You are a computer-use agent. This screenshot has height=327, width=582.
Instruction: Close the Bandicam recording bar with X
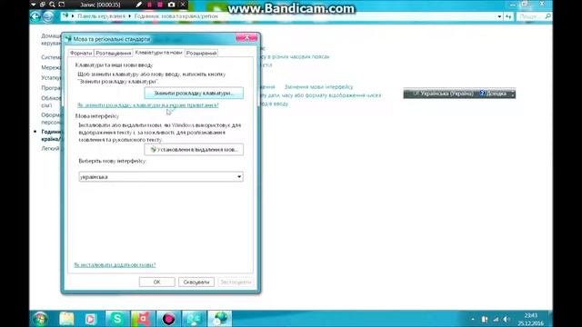pos(183,5)
